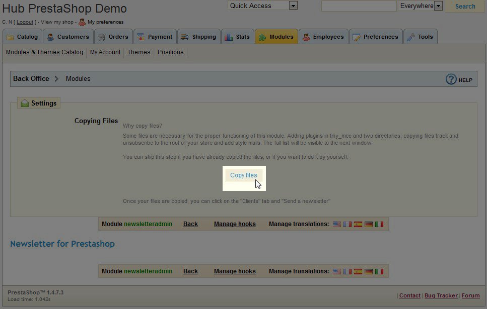Image resolution: width=487 pixels, height=309 pixels.
Task: Switch to the Employees tab
Action: pos(323,37)
